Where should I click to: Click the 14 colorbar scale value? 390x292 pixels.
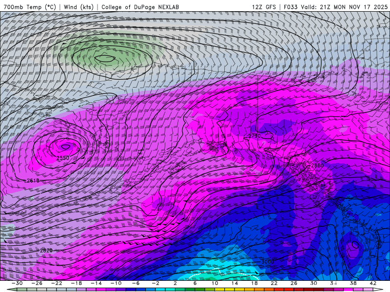234,283
